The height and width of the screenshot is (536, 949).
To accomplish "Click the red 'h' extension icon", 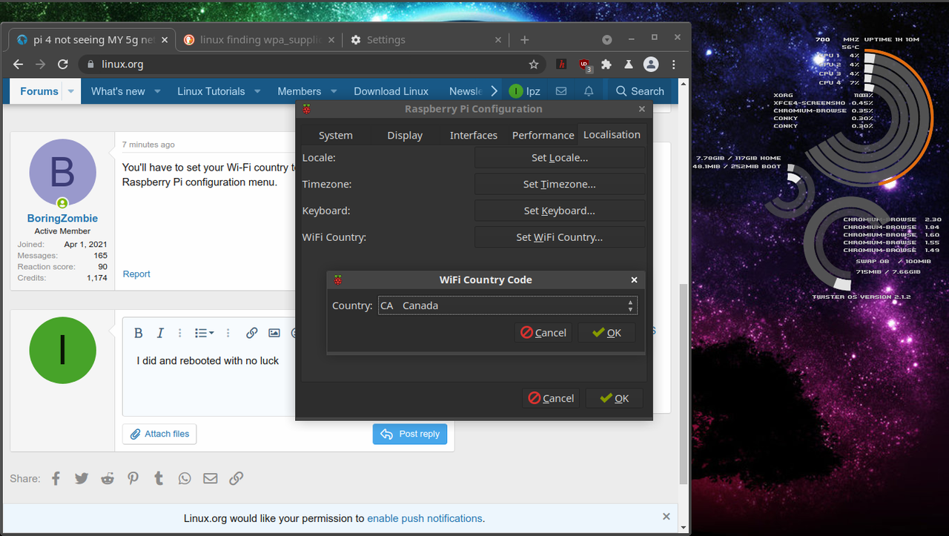I will (x=563, y=64).
